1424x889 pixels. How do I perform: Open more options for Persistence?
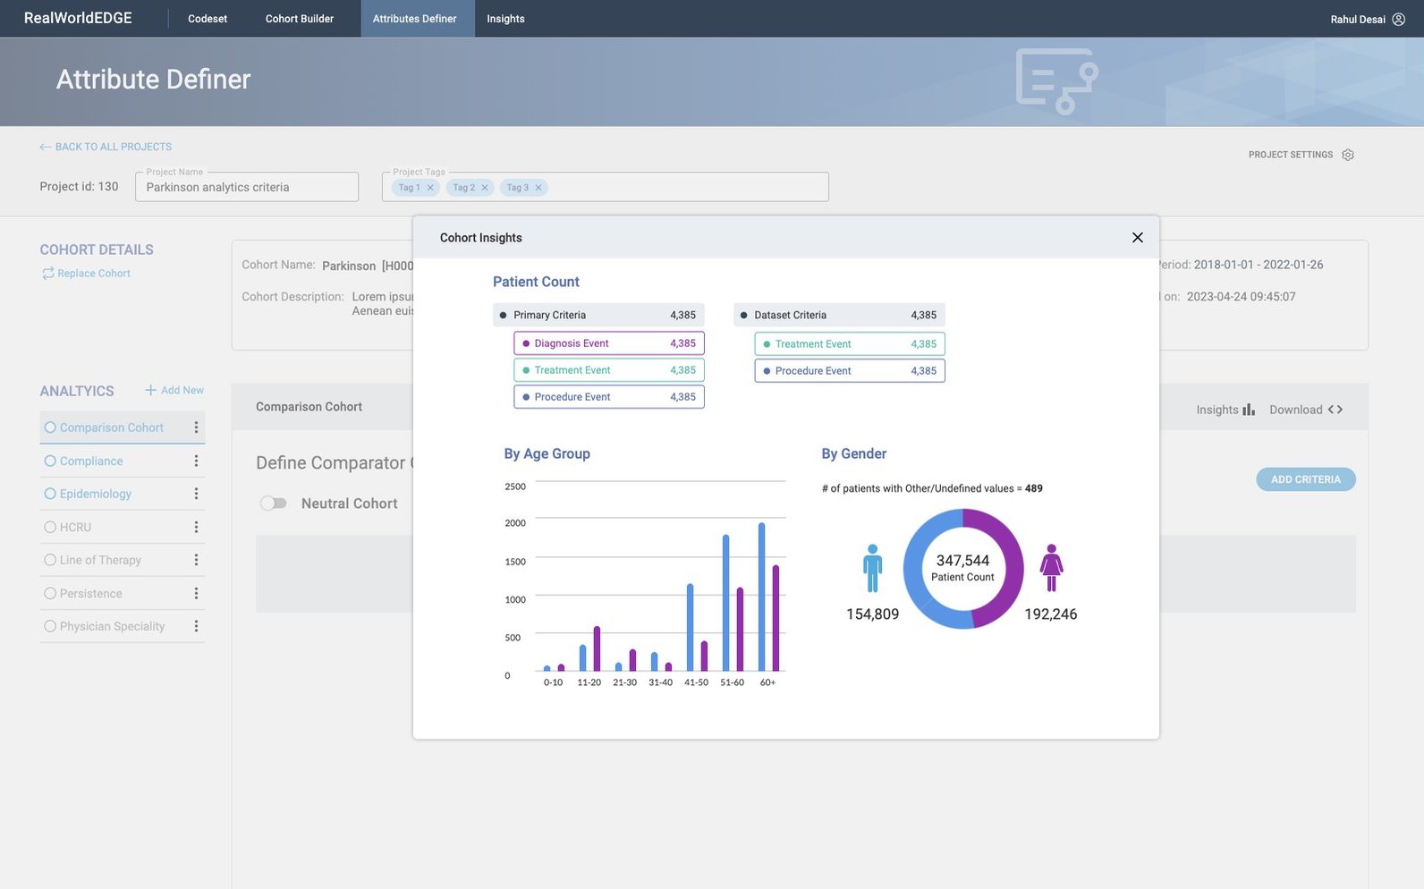[x=196, y=593]
